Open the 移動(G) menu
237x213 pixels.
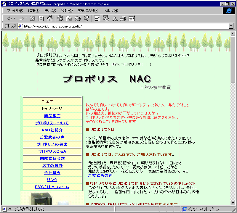[67, 11]
